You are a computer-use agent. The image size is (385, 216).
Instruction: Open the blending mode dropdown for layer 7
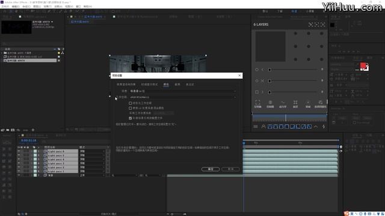(92, 175)
